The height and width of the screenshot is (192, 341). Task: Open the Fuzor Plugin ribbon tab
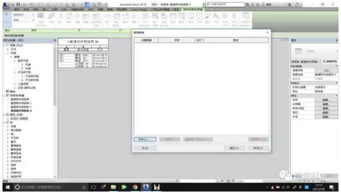pyautogui.click(x=139, y=9)
